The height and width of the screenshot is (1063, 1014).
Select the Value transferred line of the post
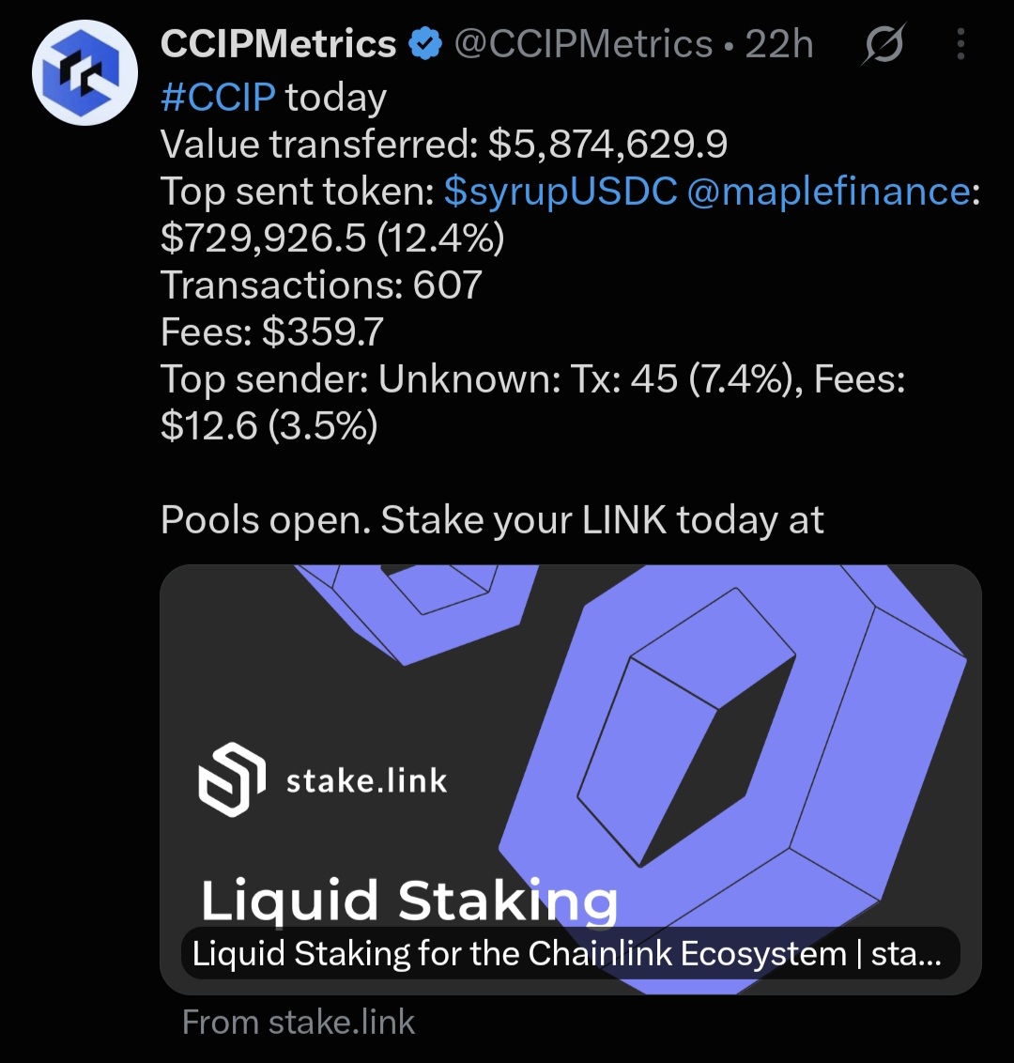[444, 144]
